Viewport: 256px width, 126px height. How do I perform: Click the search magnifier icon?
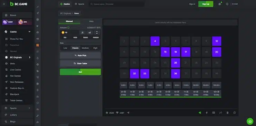click(x=92, y=4)
